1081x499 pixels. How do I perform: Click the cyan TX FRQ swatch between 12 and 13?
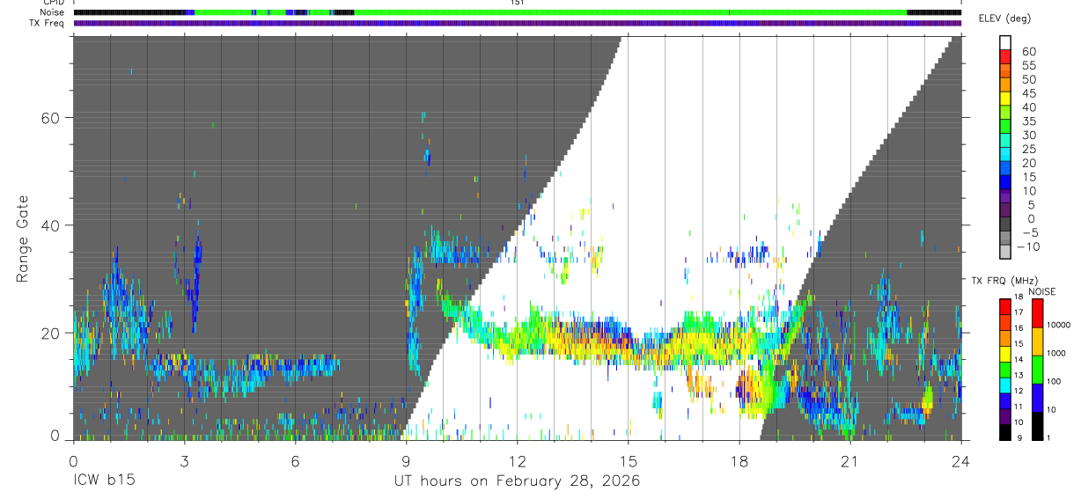pyautogui.click(x=1005, y=385)
